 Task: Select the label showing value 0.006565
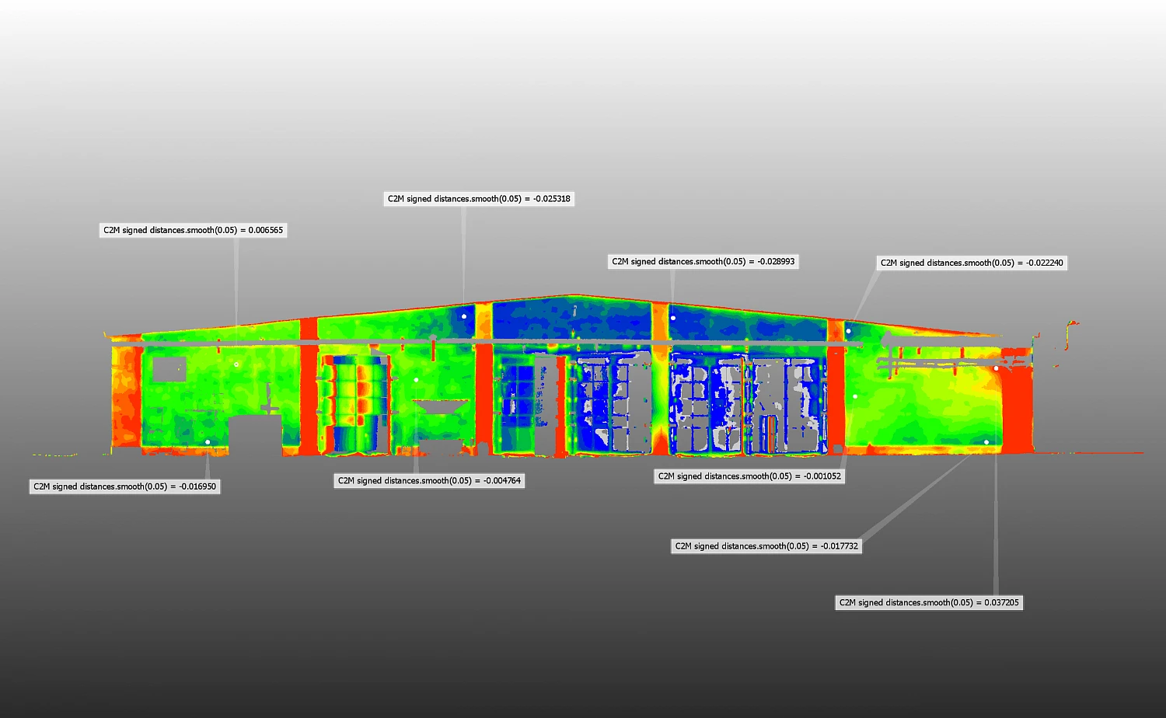(x=193, y=230)
